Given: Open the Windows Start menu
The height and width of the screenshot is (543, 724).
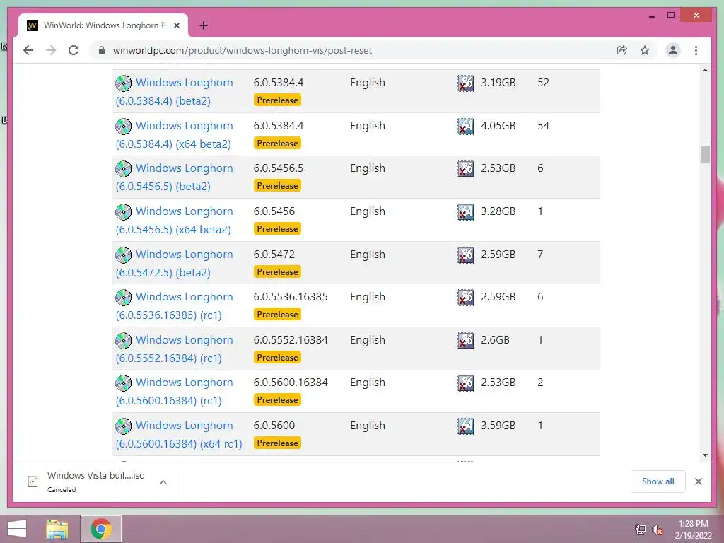Looking at the screenshot, I should pos(17,529).
